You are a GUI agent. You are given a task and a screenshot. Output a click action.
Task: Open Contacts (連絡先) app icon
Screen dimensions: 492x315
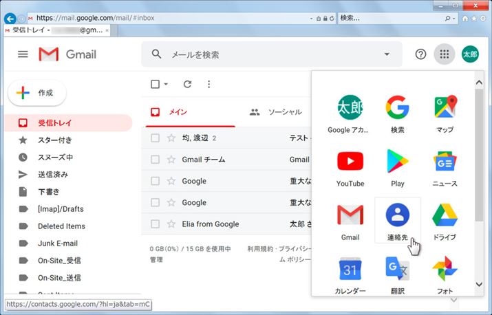(397, 221)
